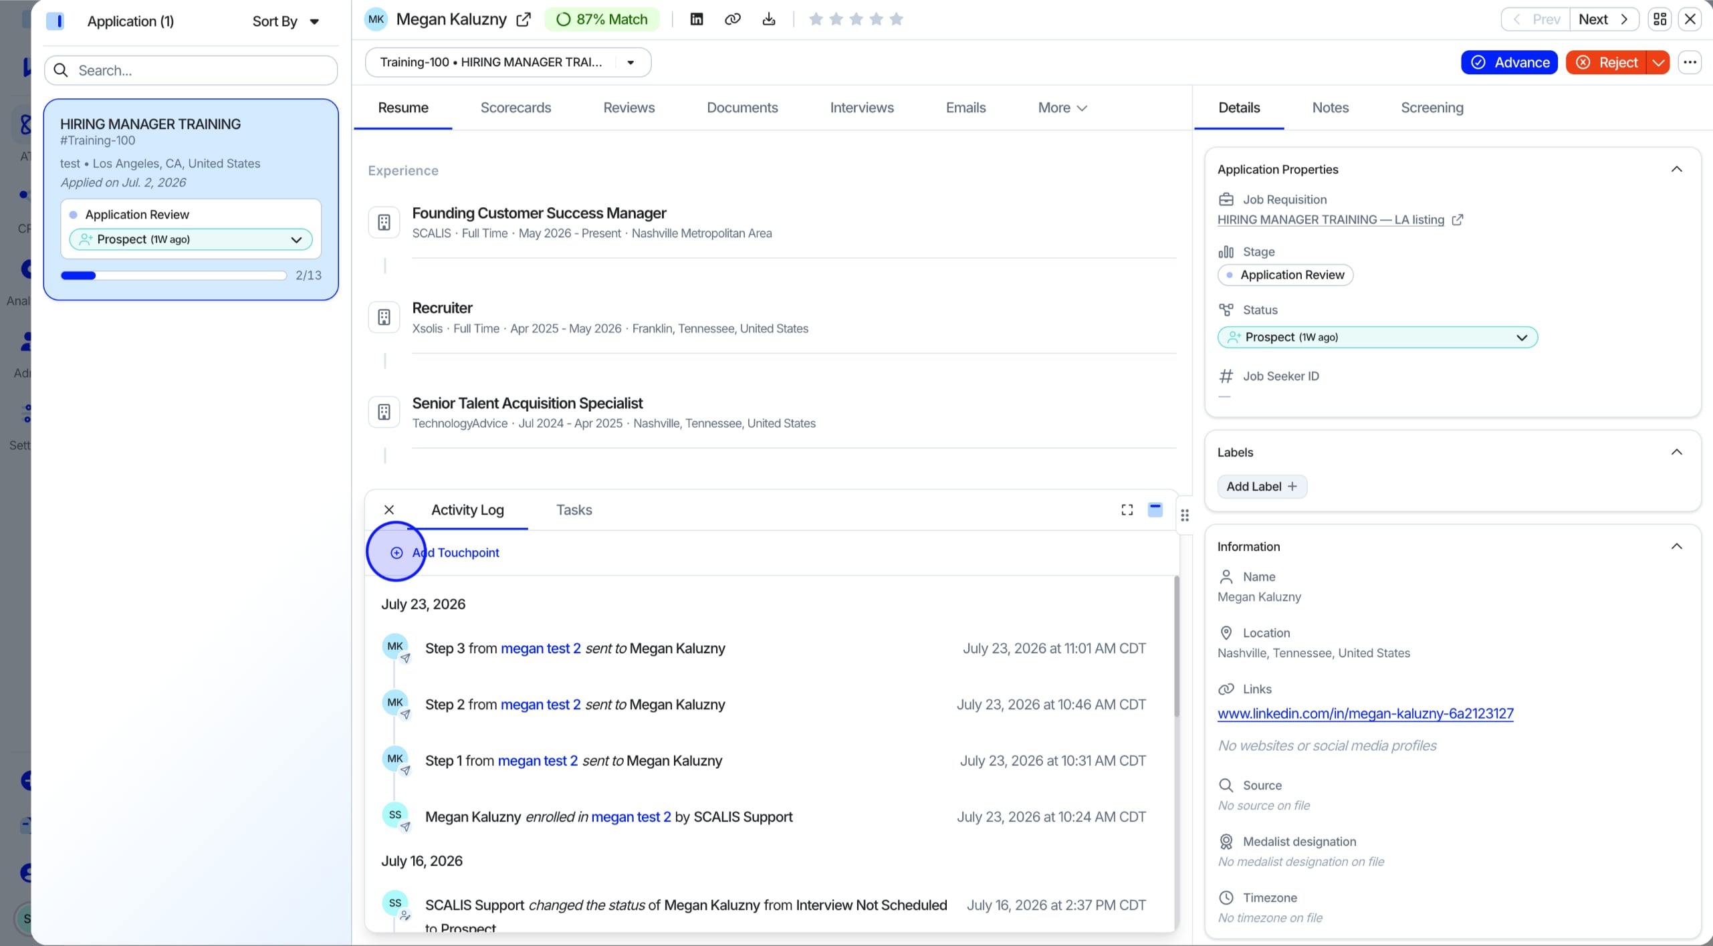Click search magnifier icon in sidebar
This screenshot has height=946, width=1713.
point(61,70)
